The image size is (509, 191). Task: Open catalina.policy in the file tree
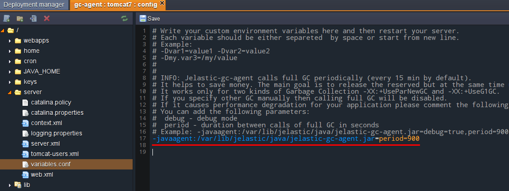(51, 102)
